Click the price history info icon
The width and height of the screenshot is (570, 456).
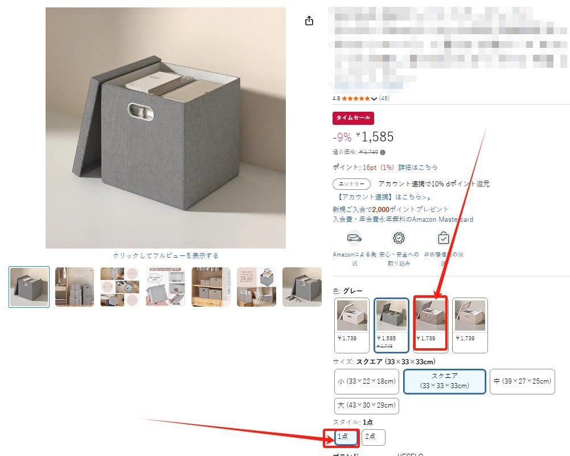[383, 153]
